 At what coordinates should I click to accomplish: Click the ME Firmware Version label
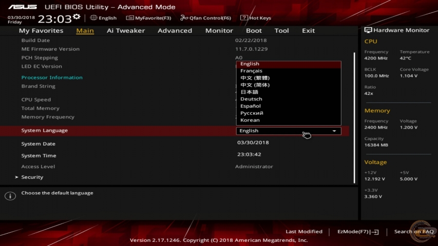pos(50,49)
